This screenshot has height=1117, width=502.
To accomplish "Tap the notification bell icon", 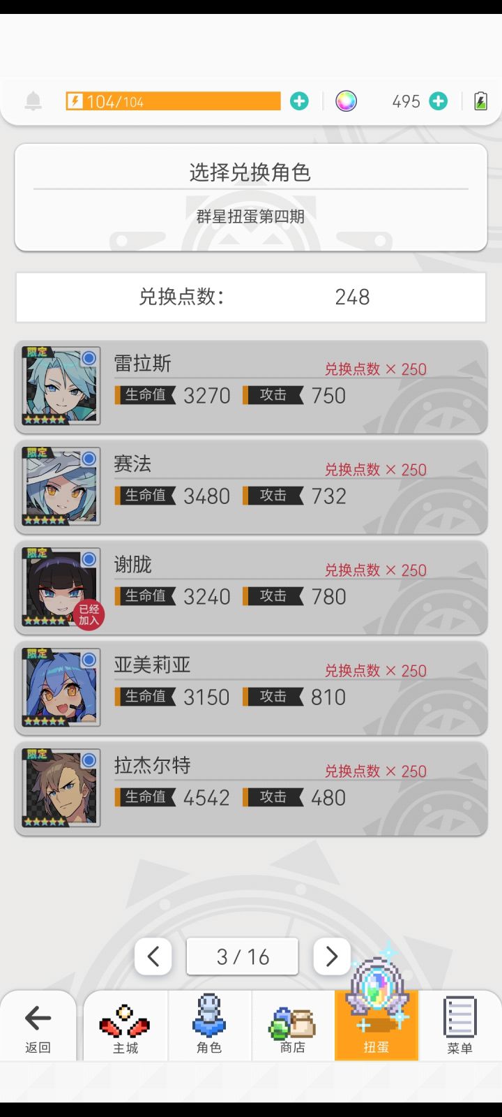I will click(33, 101).
